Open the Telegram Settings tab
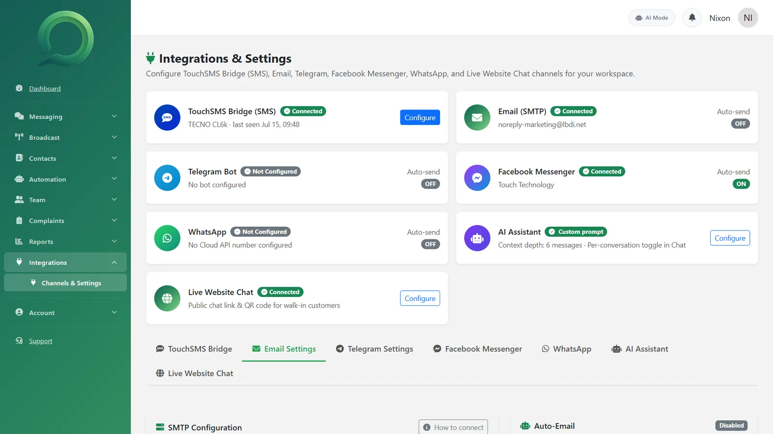Image resolution: width=773 pixels, height=434 pixels. (x=374, y=349)
